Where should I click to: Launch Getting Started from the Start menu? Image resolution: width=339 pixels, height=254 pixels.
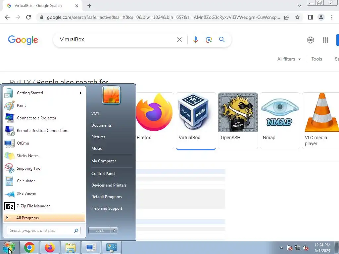pos(44,93)
